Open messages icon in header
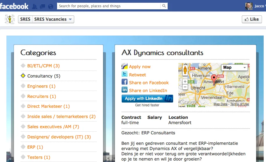266x162 pixels. pyautogui.click(x=42, y=6)
